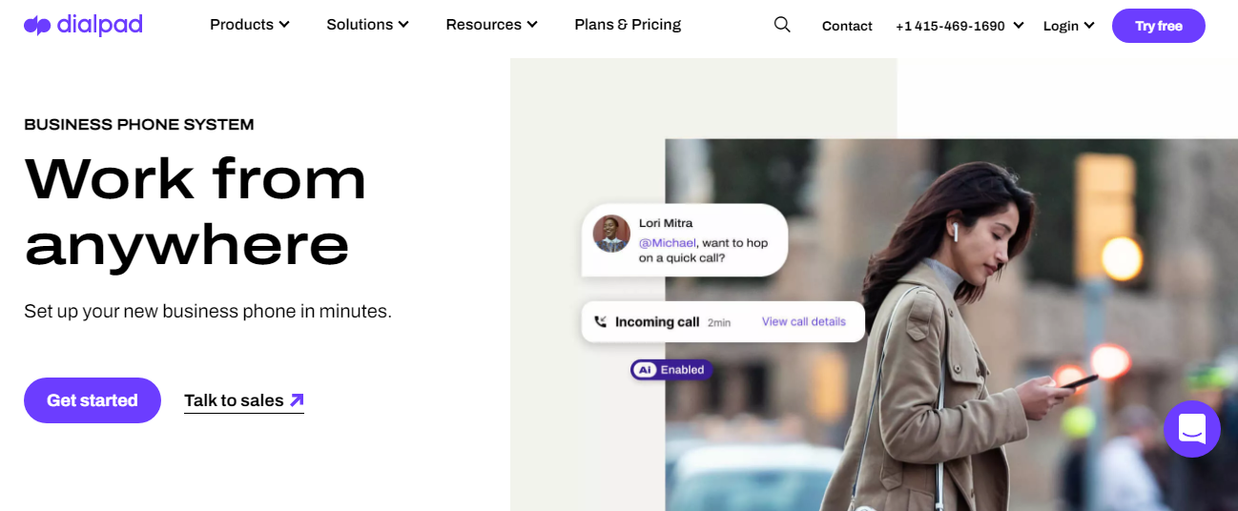Open the Login dropdown
1238x511 pixels.
click(x=1068, y=26)
